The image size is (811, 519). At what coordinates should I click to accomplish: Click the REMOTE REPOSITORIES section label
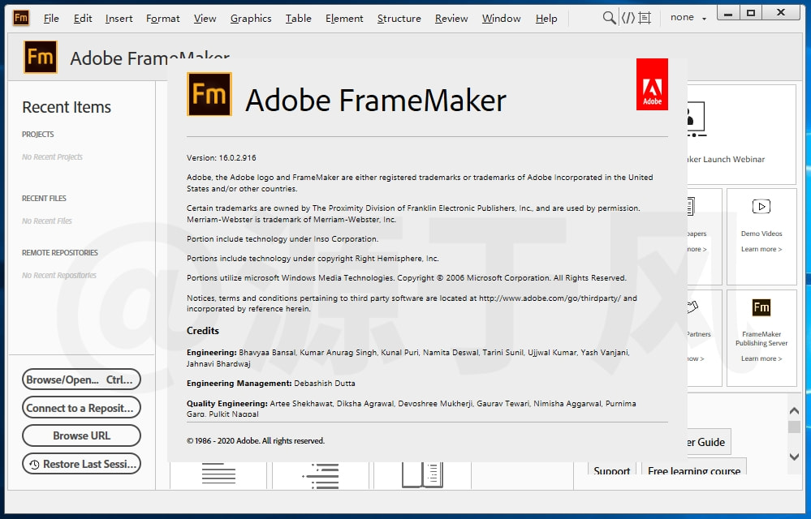60,252
